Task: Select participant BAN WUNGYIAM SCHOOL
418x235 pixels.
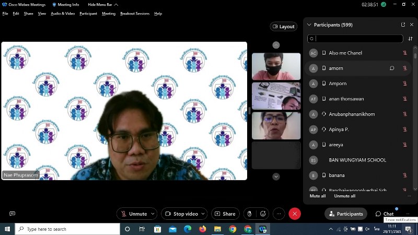Action: [358, 160]
